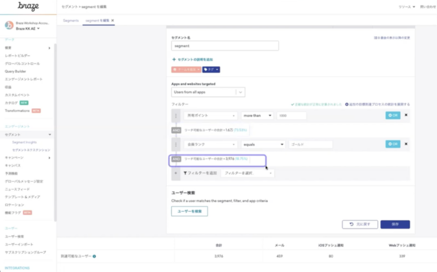Click the drag handle of 会員ランク filter
The width and height of the screenshot is (437, 272).
point(175,144)
